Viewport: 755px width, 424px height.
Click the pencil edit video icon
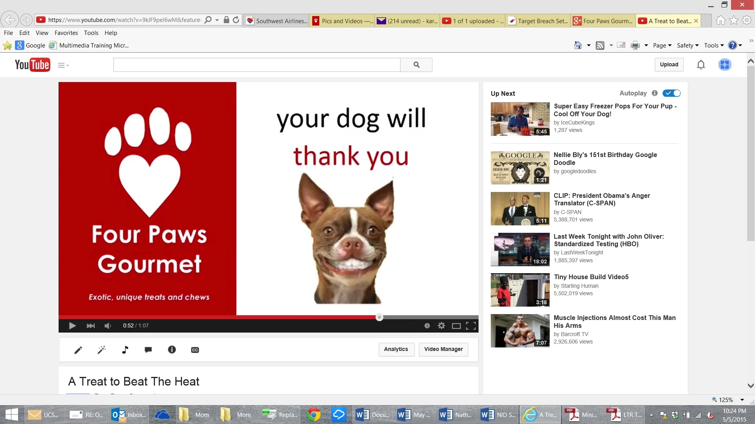(x=78, y=350)
